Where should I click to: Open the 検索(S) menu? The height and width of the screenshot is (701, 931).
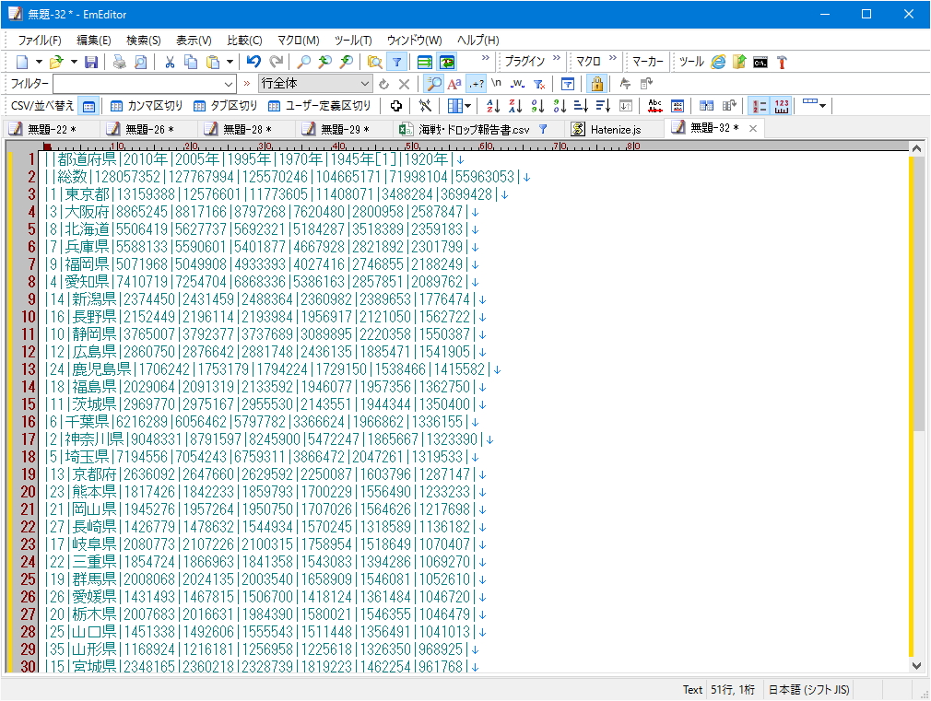pos(144,41)
